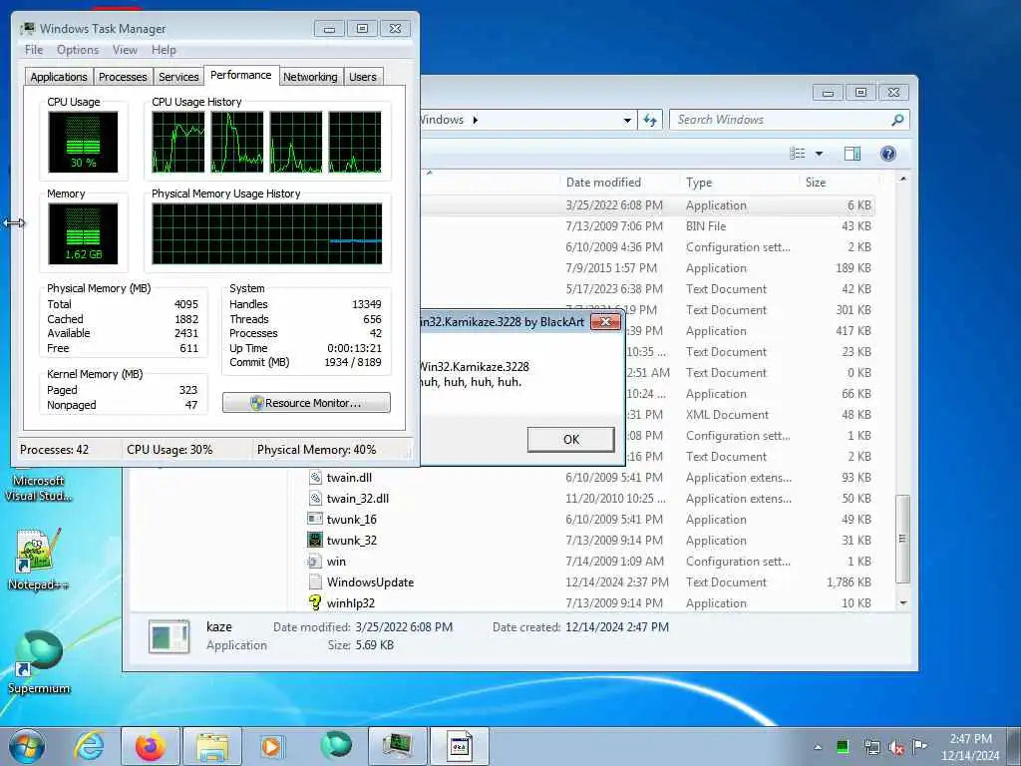
Task: Open Firefox from the taskbar
Action: 150,746
